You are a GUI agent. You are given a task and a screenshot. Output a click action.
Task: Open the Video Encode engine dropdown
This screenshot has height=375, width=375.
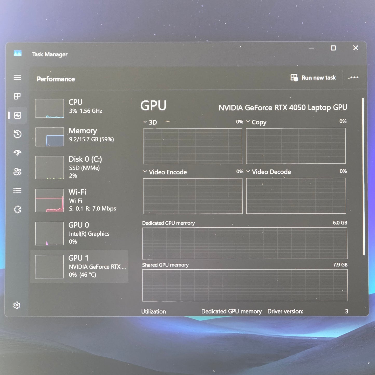145,172
